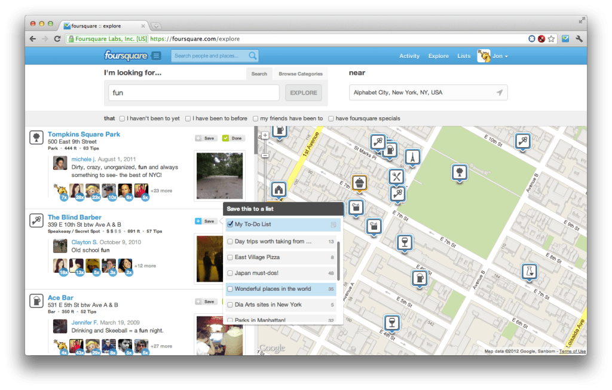This screenshot has width=612, height=390.
Task: Uncheck My To-Do List checkbox
Action: [x=230, y=225]
